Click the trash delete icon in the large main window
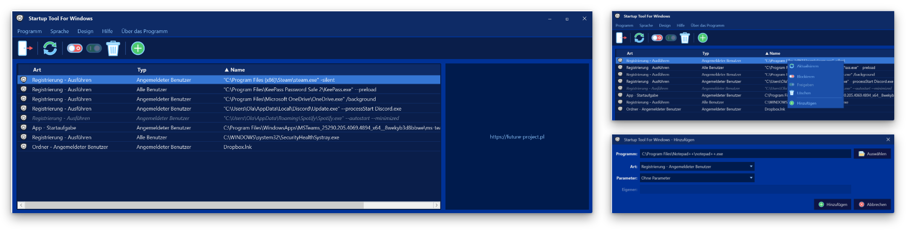 point(113,48)
